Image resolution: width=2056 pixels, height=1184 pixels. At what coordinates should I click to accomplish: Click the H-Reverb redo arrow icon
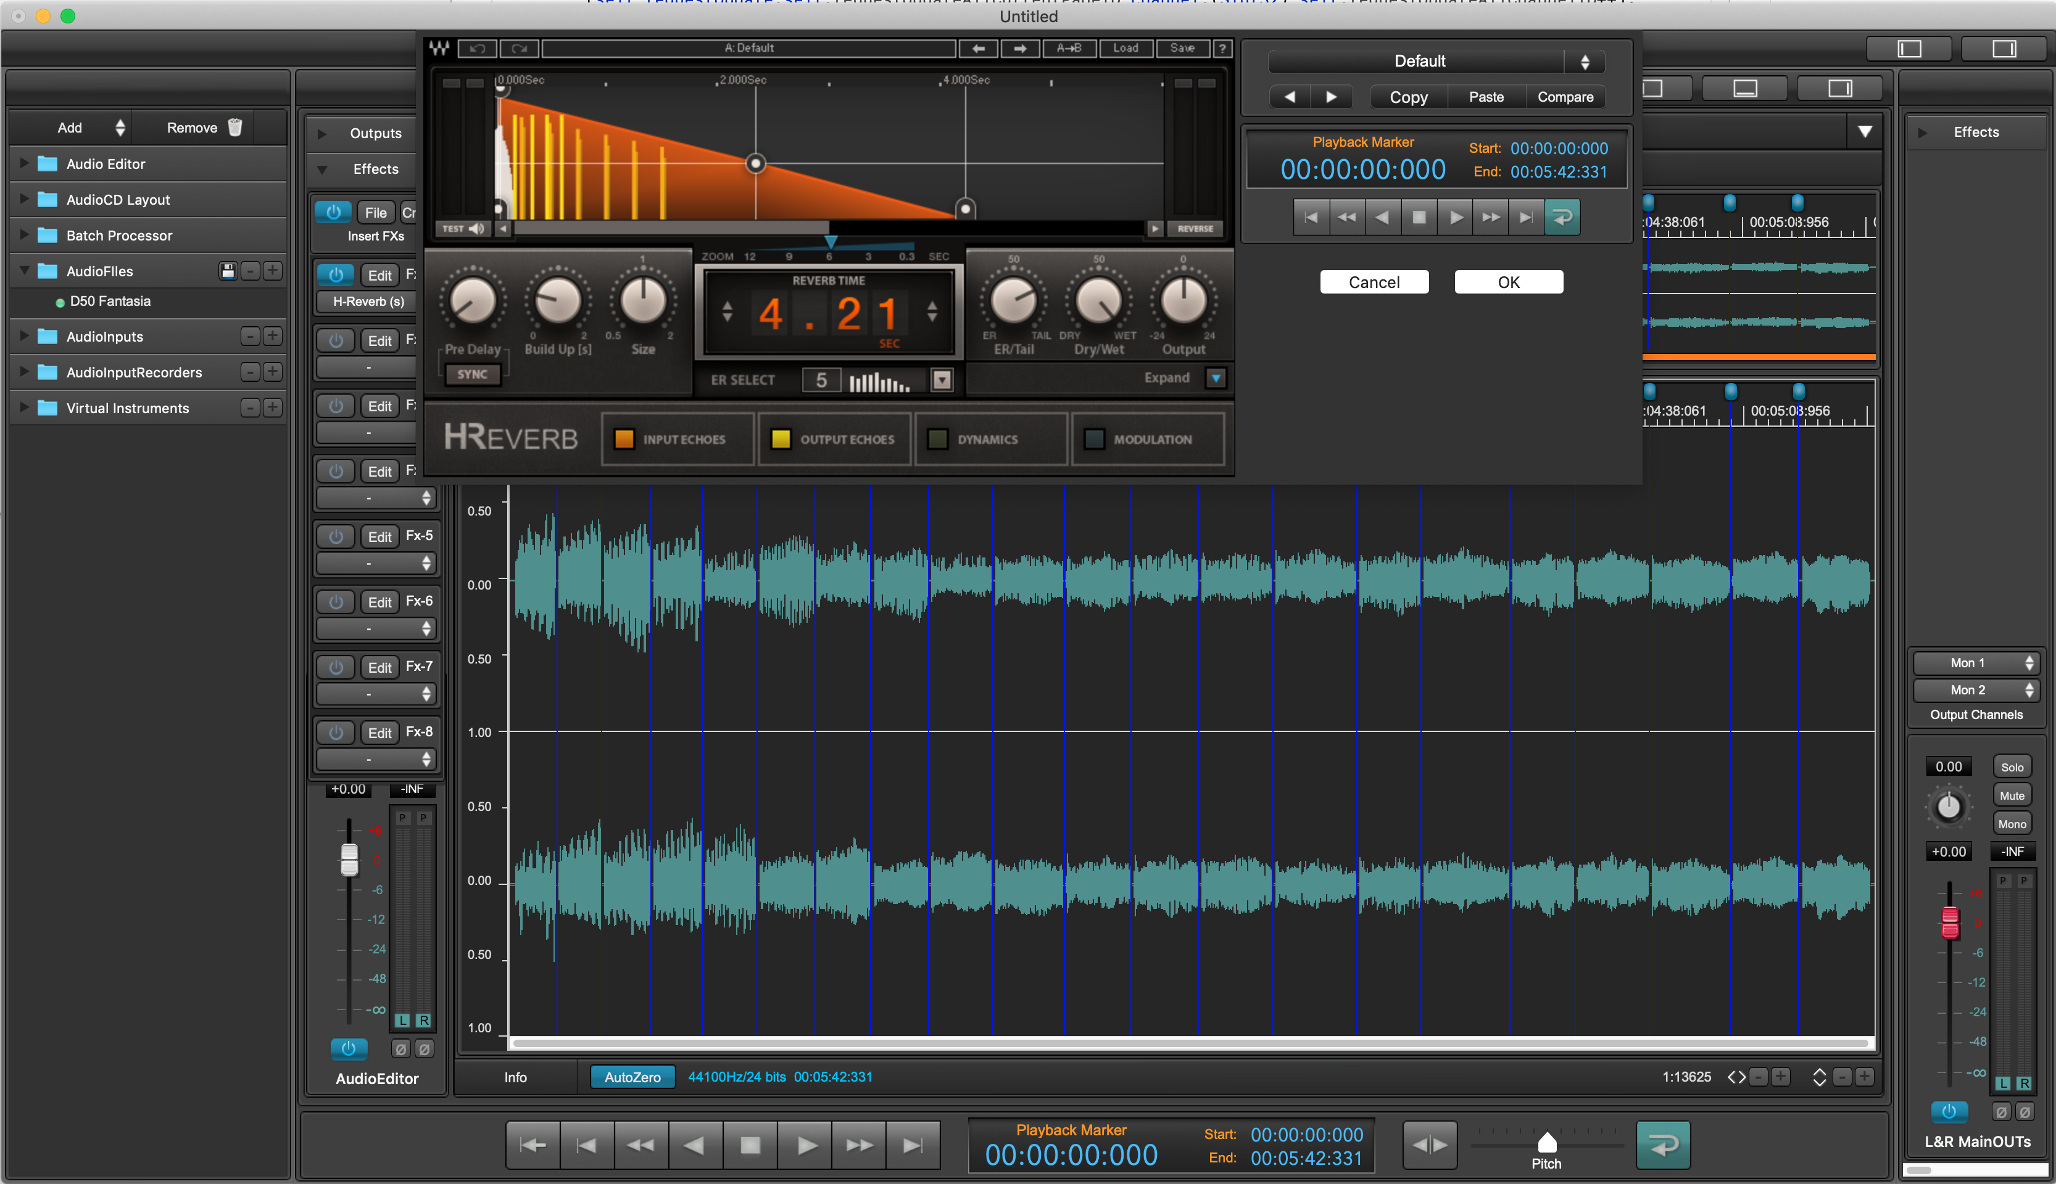[x=519, y=49]
